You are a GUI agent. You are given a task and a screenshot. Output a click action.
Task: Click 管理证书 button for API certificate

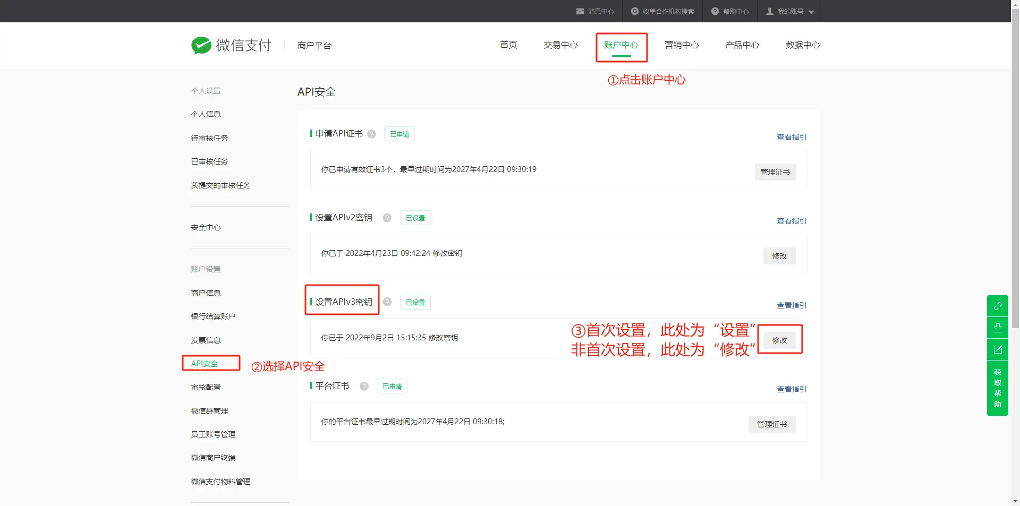(x=775, y=172)
